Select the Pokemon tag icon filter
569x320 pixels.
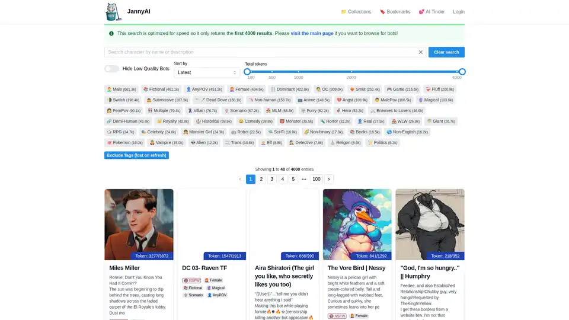tap(109, 143)
